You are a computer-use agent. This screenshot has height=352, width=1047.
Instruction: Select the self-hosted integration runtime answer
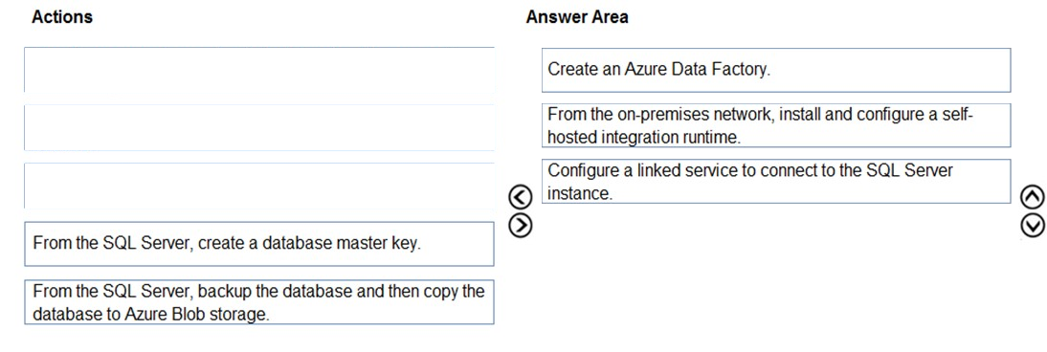[x=776, y=125]
